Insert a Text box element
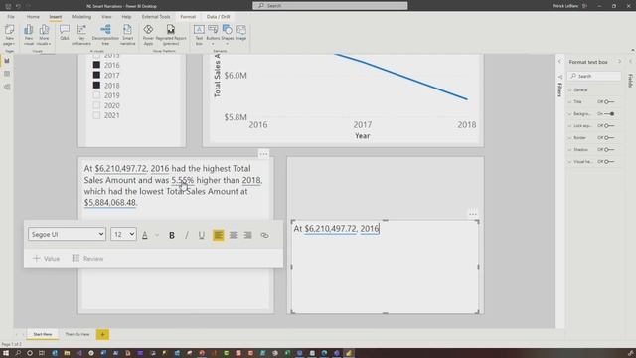Viewport: 636px width, 358px height. (x=199, y=35)
